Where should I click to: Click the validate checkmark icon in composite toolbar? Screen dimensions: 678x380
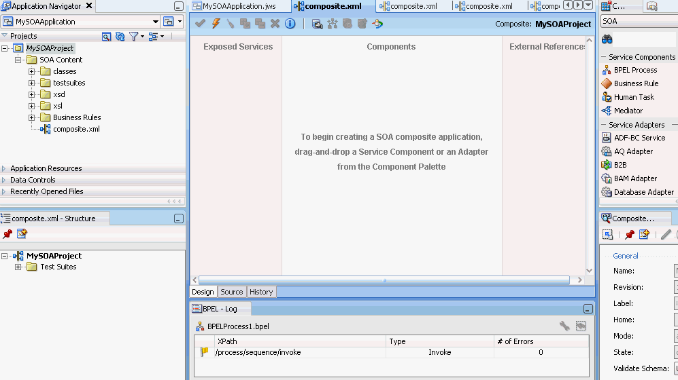(200, 24)
